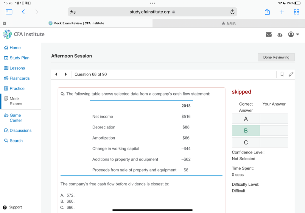Click the battery indicator in status bar
This screenshot has width=305, height=213.
pos(298,3)
